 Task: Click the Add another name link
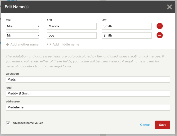24,45
